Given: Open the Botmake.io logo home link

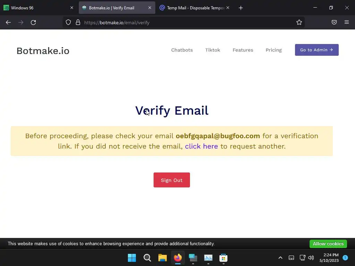Looking at the screenshot, I should coord(43,51).
